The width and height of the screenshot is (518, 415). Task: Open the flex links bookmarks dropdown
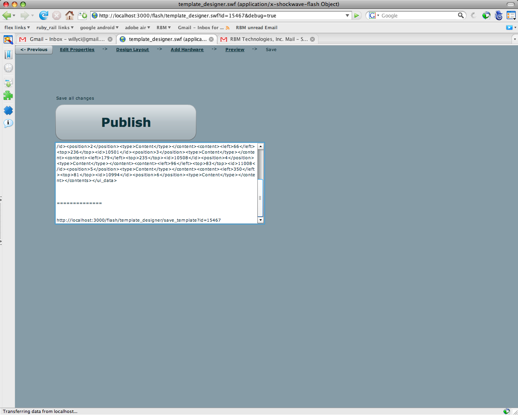pyautogui.click(x=15, y=28)
